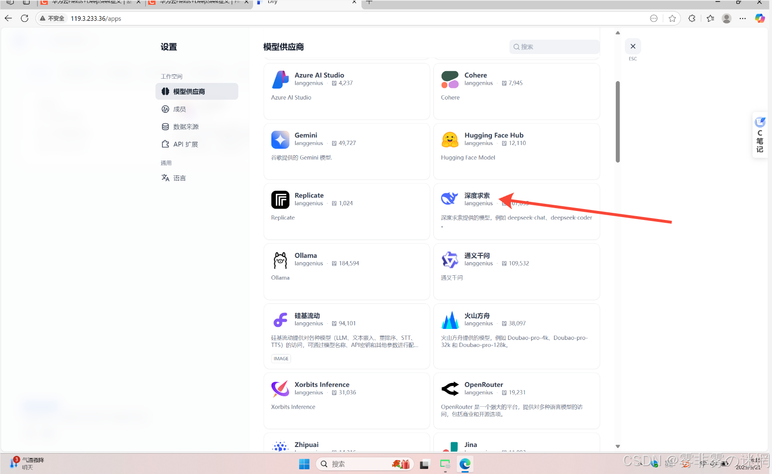Click the taskbar 搜索 box

click(x=365, y=464)
